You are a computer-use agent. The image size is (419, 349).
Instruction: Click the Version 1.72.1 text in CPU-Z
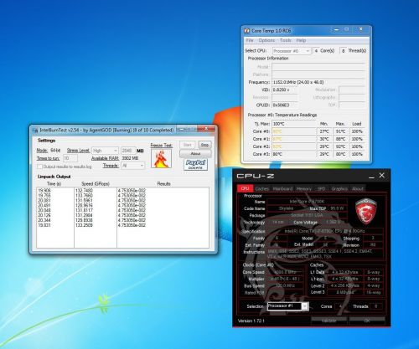(x=251, y=321)
